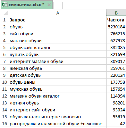Select the интернет магазин обуви cell
Viewport: 126px width, 128px height.
pos(58,61)
